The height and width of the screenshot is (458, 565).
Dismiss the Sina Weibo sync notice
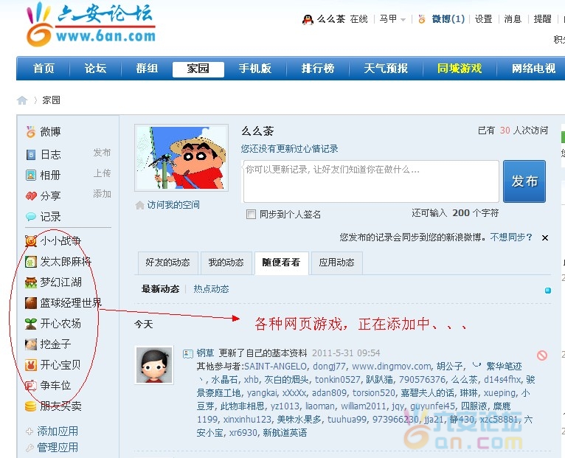(545, 237)
